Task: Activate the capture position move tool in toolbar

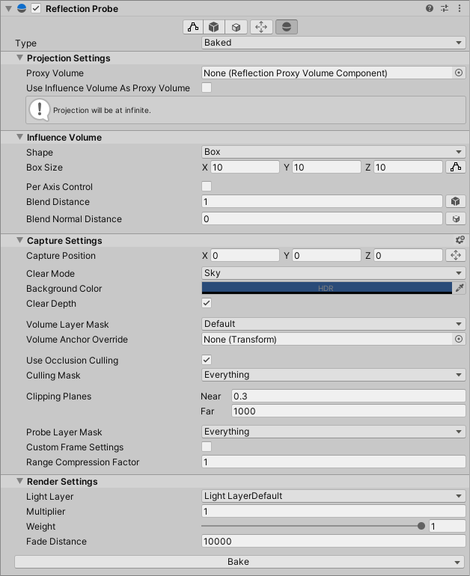Action: pos(261,27)
